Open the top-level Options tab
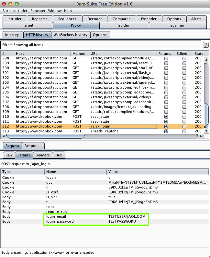This screenshot has height=257, width=210. tap(174, 19)
